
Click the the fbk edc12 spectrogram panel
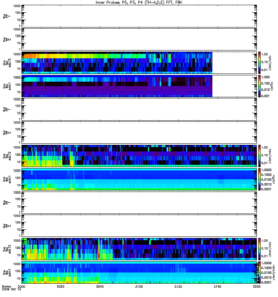coord(139,249)
